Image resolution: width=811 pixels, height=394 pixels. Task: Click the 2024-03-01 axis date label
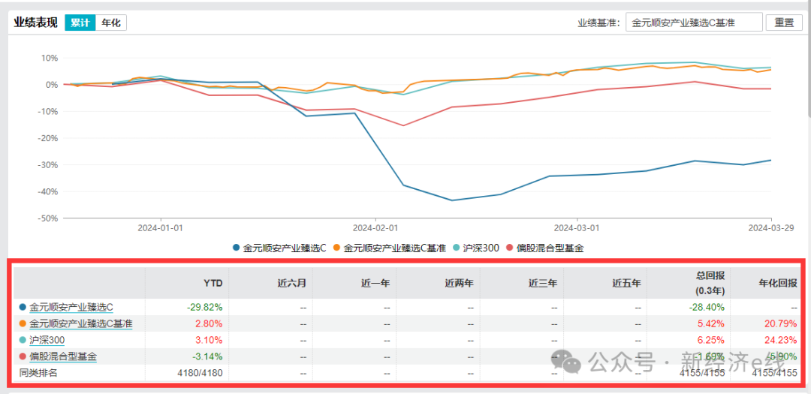[577, 227]
